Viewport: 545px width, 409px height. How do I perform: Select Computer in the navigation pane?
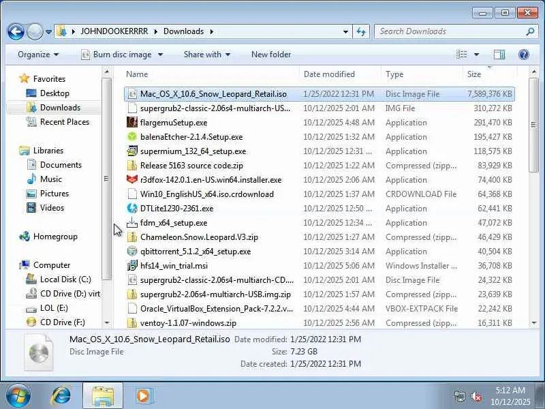coord(52,265)
